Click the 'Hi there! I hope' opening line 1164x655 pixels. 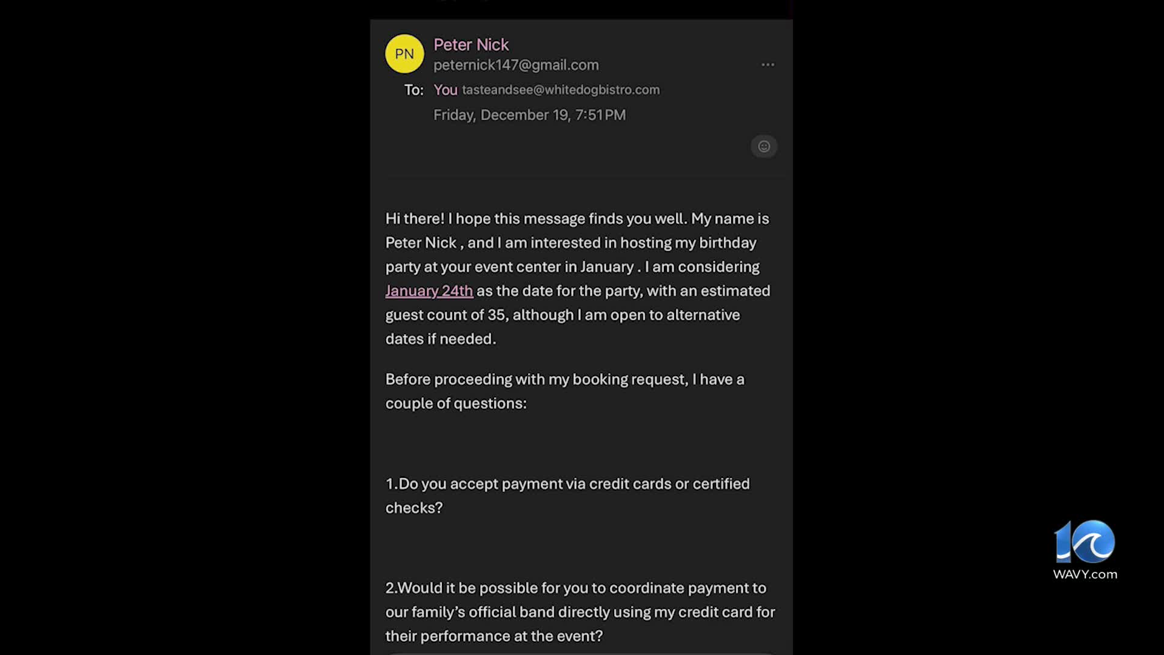(x=577, y=218)
